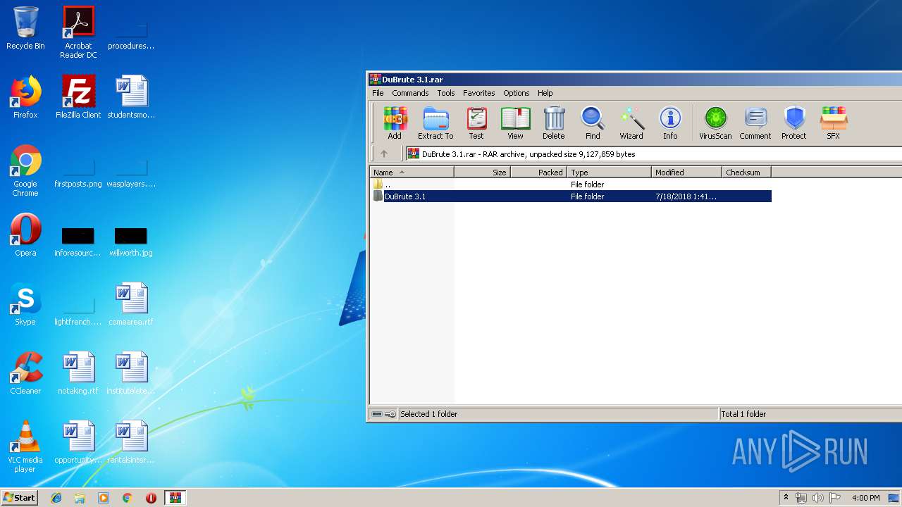The height and width of the screenshot is (507, 902).
Task: Launch the Wizard wand tool
Action: tap(631, 123)
